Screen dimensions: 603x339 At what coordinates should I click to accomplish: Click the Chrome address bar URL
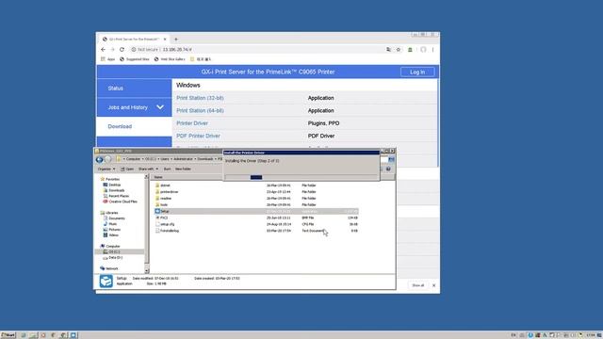pos(177,50)
